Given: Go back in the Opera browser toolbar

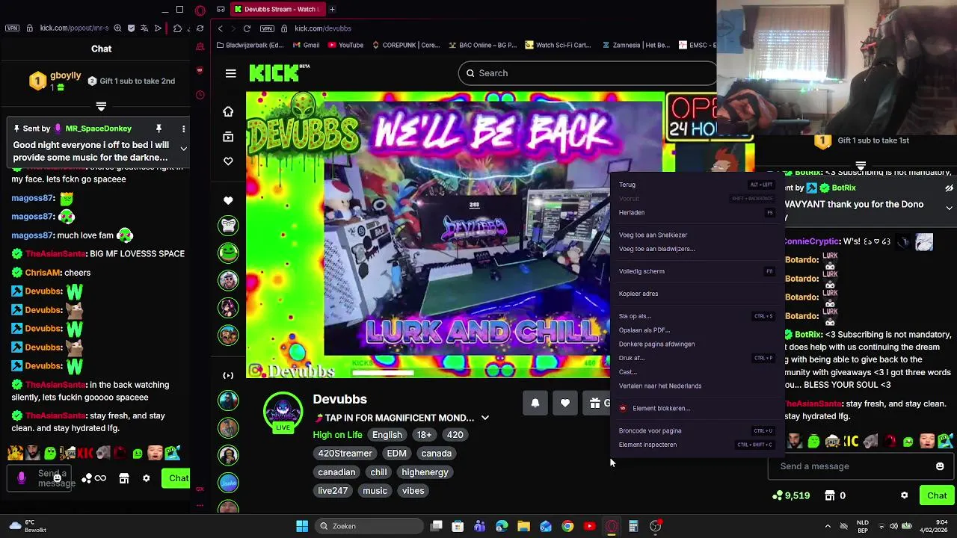Looking at the screenshot, I should 220,28.
